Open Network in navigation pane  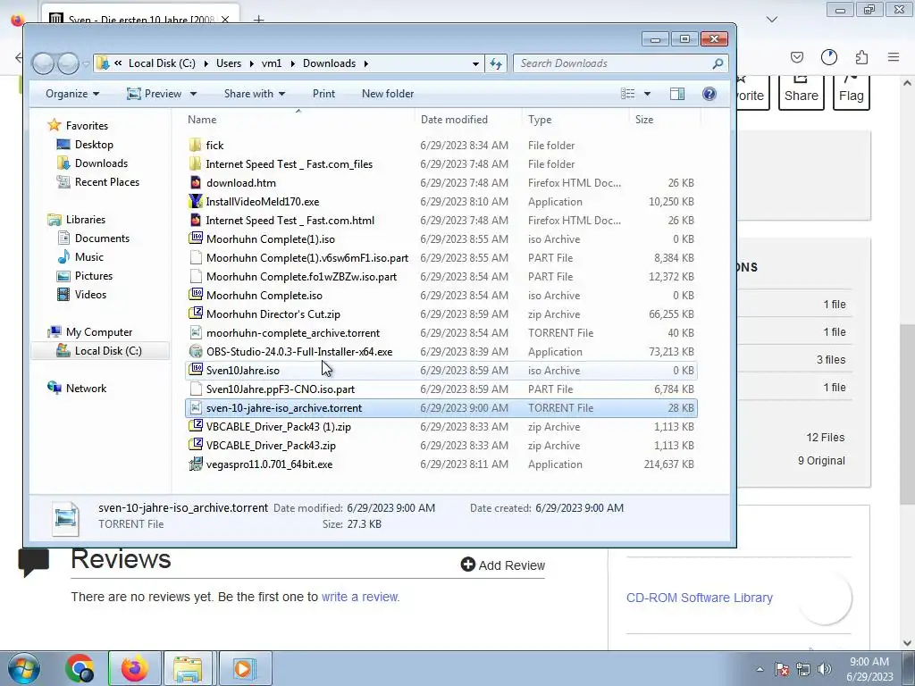point(86,388)
